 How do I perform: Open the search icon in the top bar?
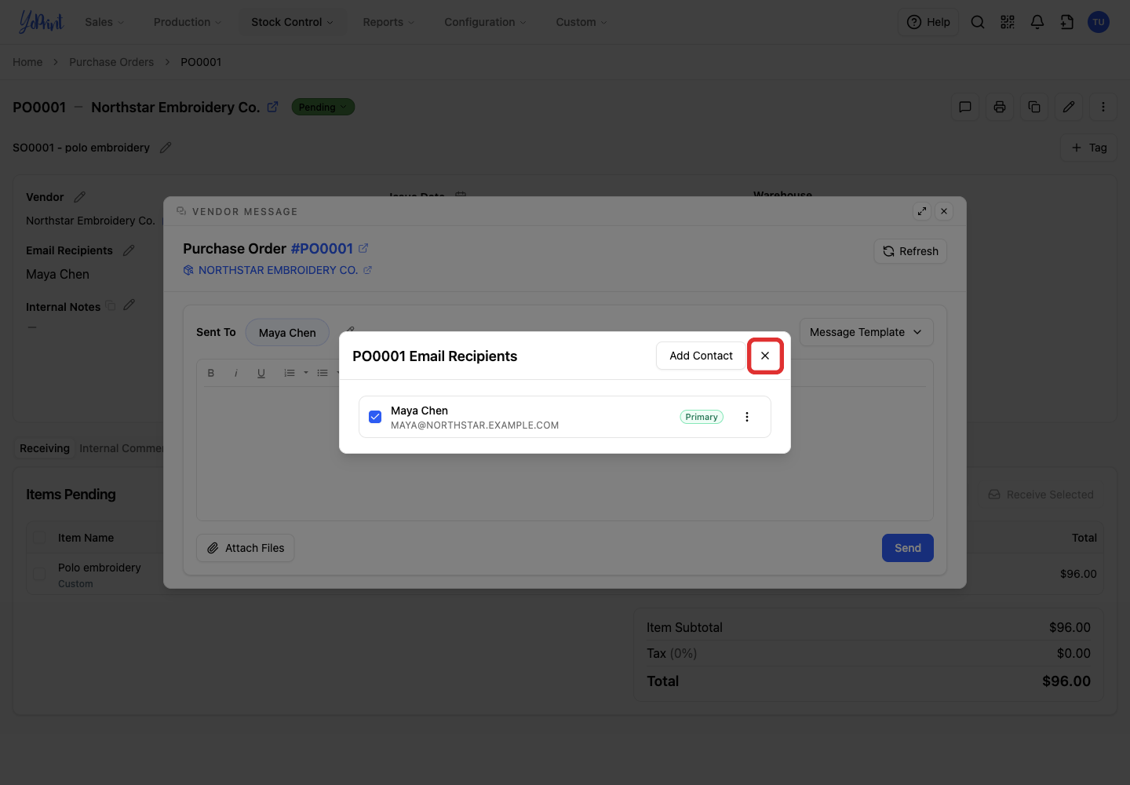coord(978,22)
